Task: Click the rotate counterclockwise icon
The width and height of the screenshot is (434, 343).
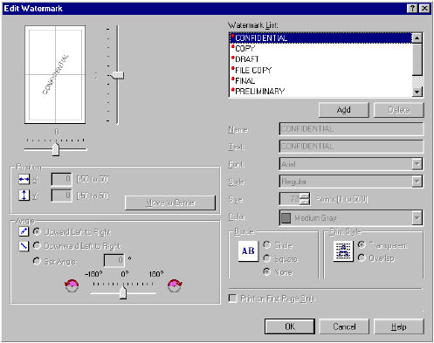Action: [x=72, y=285]
